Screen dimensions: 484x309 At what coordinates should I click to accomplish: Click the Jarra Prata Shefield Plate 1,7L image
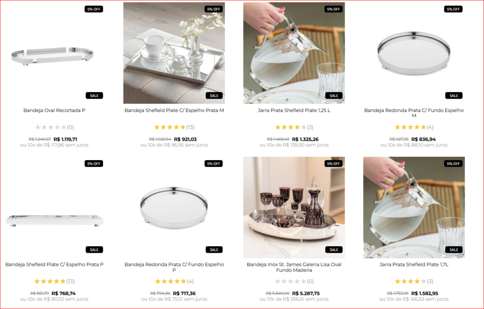pyautogui.click(x=414, y=207)
